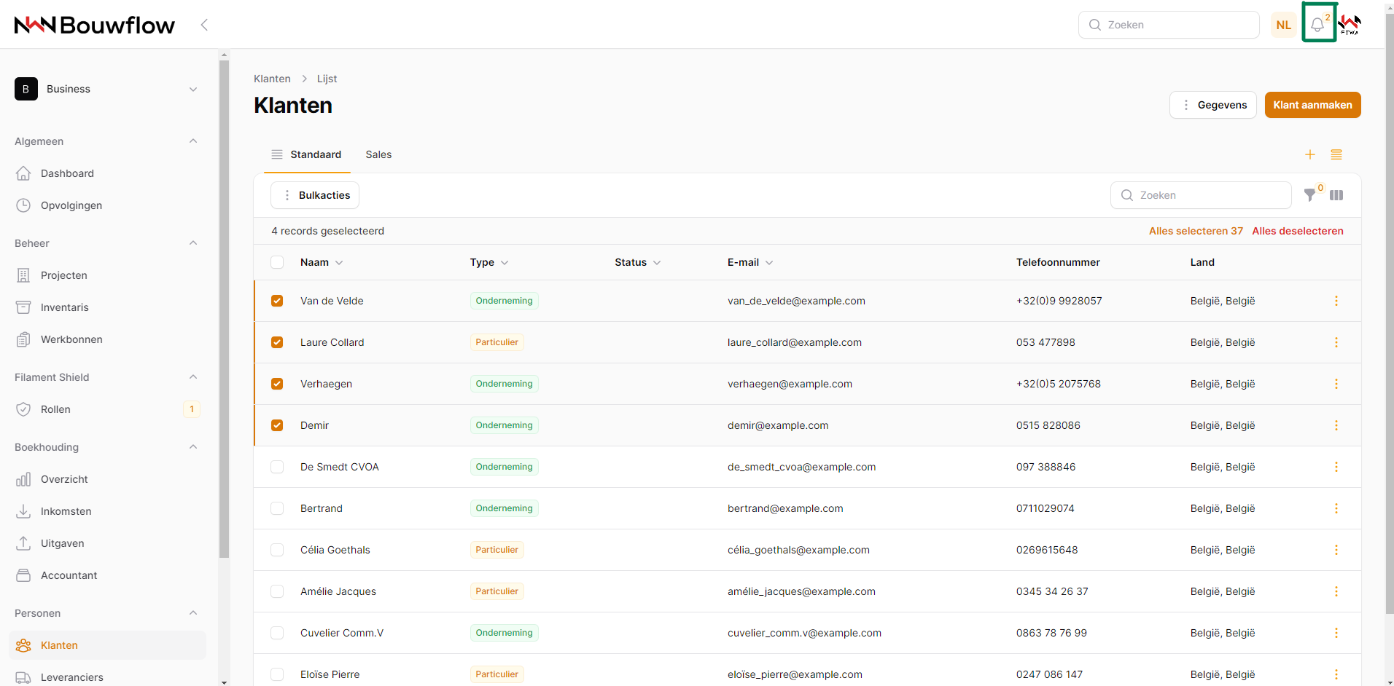Select the De Smedt CVOA checkbox
Viewport: 1394px width, 686px height.
(x=277, y=467)
